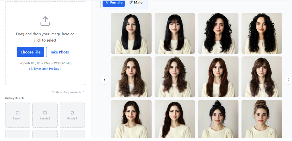The image size is (292, 141).
Task: Select the long straight black hairstyle
Action: (x=131, y=33)
